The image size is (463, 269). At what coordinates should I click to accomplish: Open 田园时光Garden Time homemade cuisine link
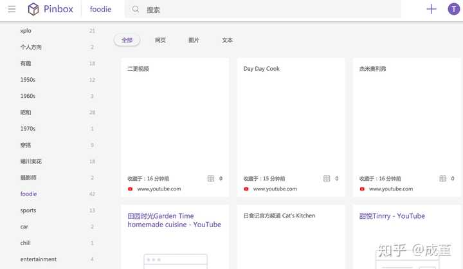[174, 220]
